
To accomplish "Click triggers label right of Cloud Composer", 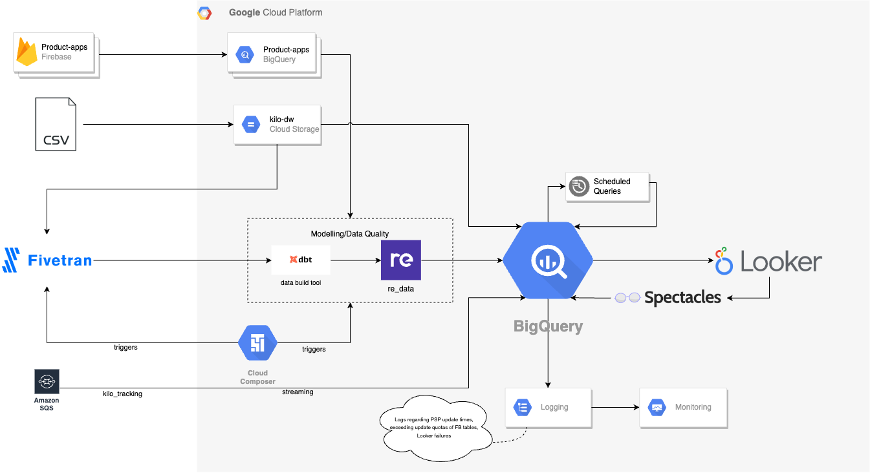I will pyautogui.click(x=314, y=349).
